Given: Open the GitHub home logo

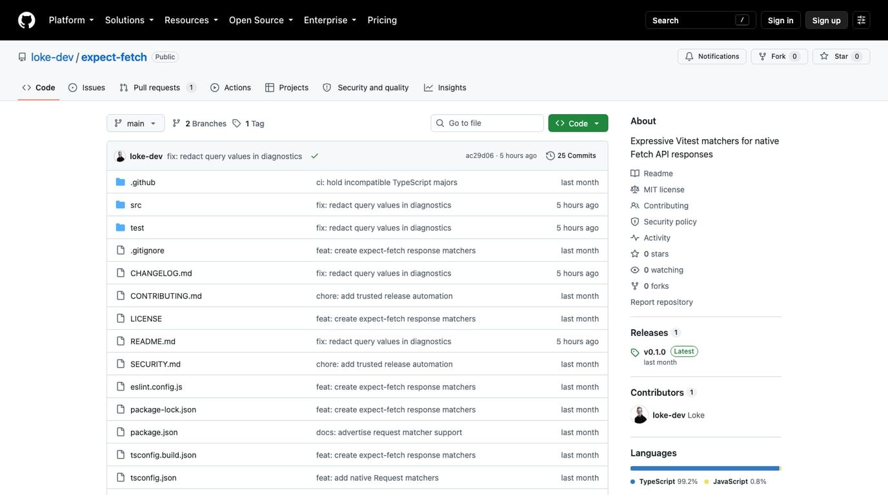Looking at the screenshot, I should click(x=26, y=20).
